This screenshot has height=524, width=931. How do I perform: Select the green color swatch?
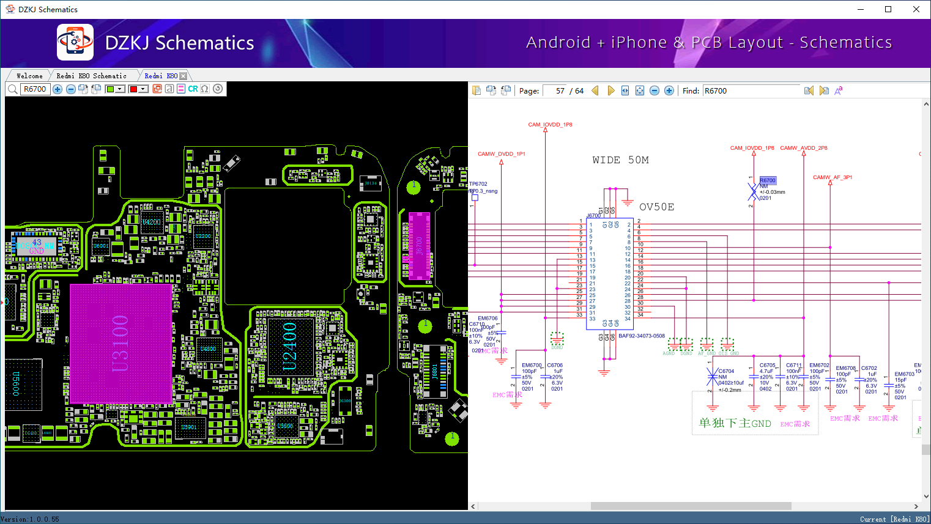point(110,89)
